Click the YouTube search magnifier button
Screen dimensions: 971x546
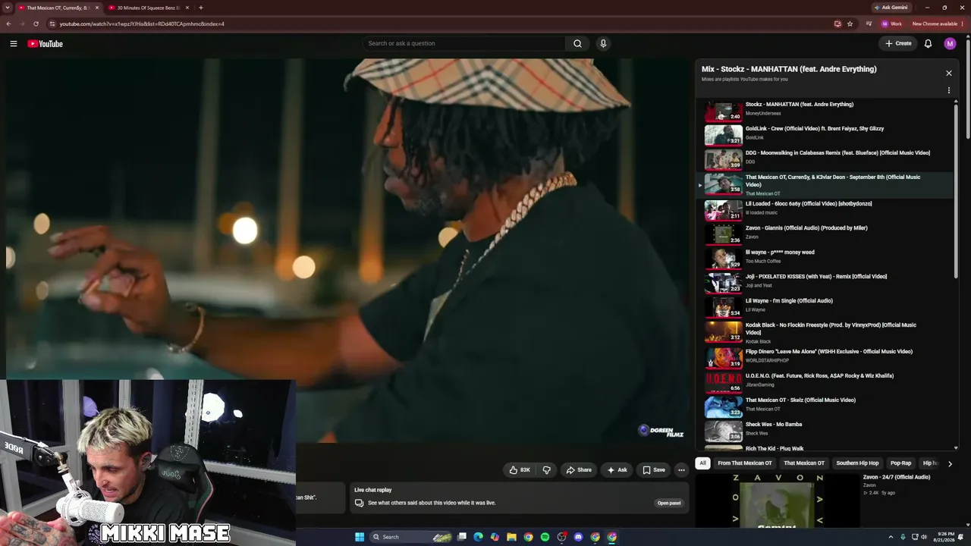click(x=577, y=44)
